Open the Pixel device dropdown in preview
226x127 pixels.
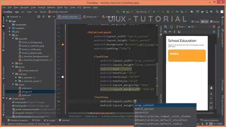[181, 27]
